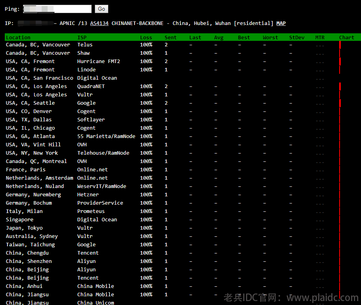This screenshot has width=361, height=305.
Task: Click the Best column header
Action: tap(244, 38)
